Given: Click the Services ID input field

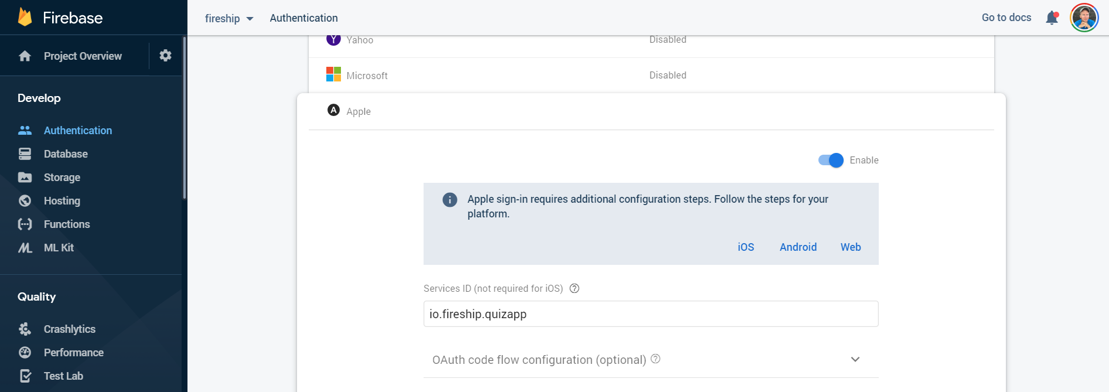Looking at the screenshot, I should (x=650, y=314).
